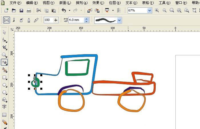The image size is (200, 129).
Task: Select the Table tool
Action: (x=4, y=115)
